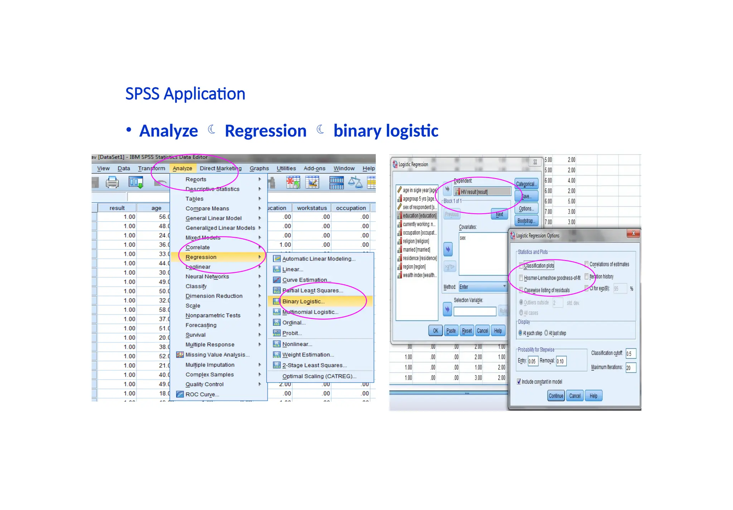Click the Linear regression icon

(x=277, y=269)
